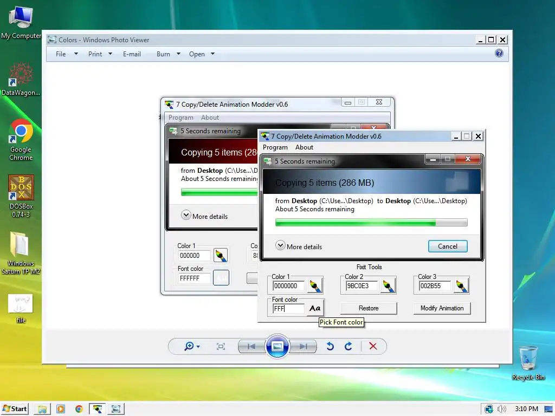Open the Start menu
Viewport: 555px width, 416px height.
click(15, 409)
